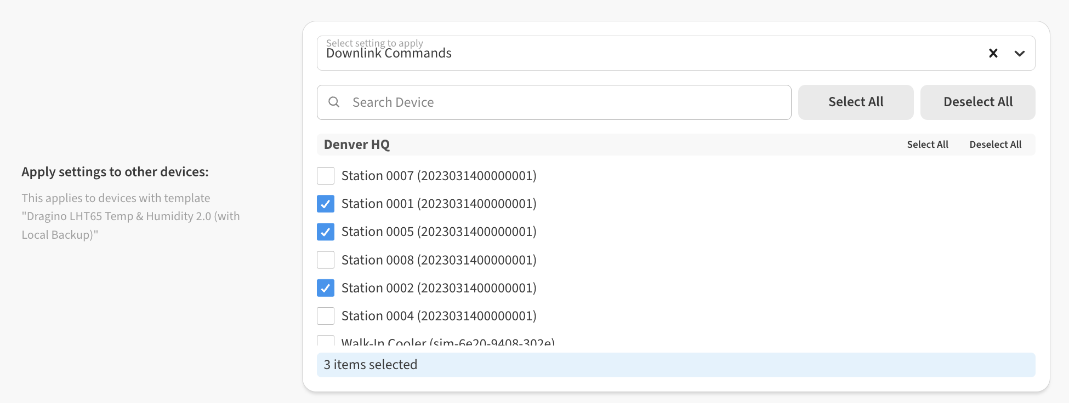Viewport: 1069px width, 403px height.
Task: Enable the Station 0004 checkbox
Action: tap(326, 316)
